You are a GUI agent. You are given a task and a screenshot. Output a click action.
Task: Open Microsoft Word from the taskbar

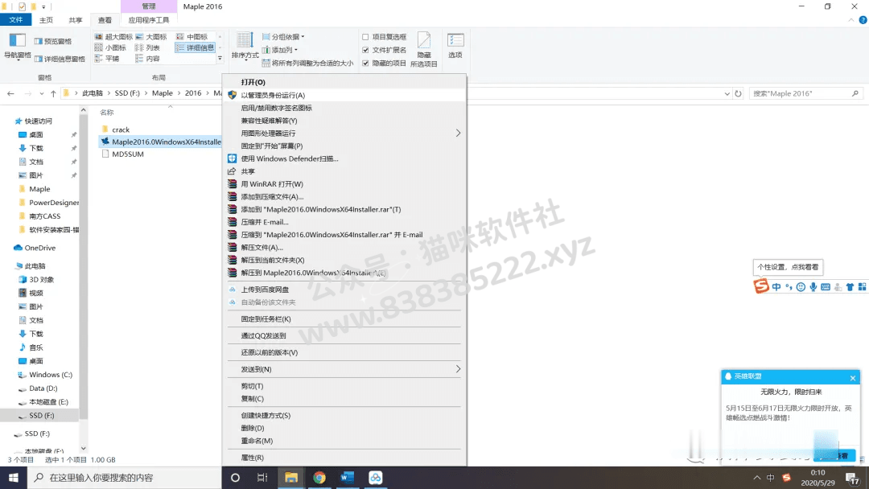348,478
